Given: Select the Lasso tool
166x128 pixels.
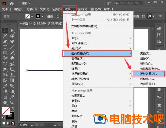Looking at the screenshot, I should coord(12,36).
